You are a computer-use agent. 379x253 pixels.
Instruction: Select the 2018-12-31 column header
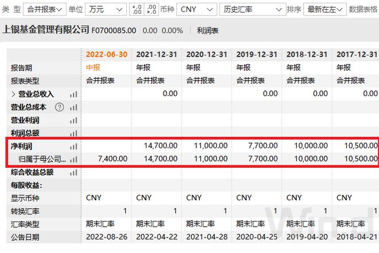tap(307, 54)
